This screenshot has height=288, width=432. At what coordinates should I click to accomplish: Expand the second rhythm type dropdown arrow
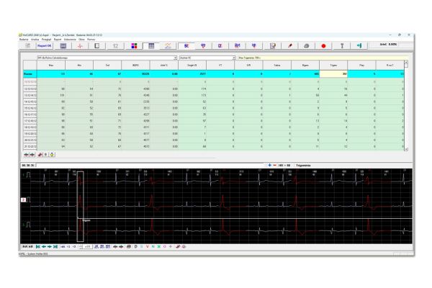point(234,58)
